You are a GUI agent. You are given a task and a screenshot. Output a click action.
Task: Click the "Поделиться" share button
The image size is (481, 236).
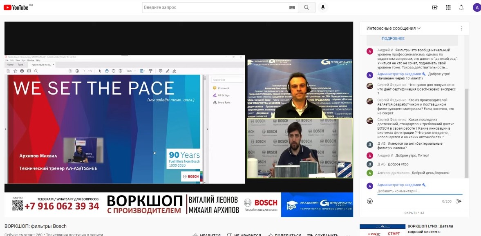(284, 235)
